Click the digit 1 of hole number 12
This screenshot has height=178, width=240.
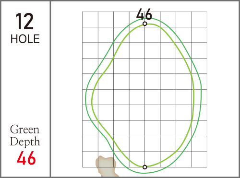pyautogui.click(x=19, y=22)
